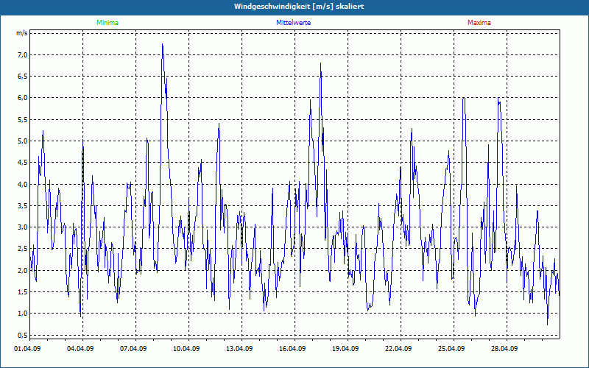Click the 4,5 y-axis value
589x368 pixels.
23,163
